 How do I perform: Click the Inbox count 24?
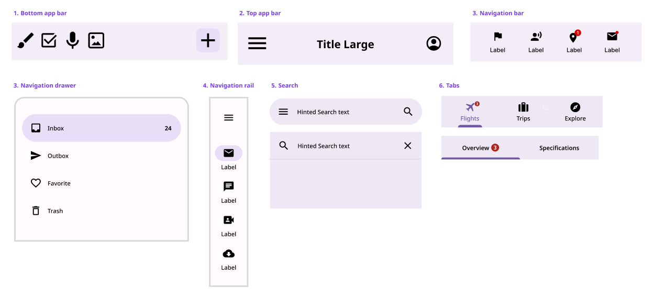(168, 128)
